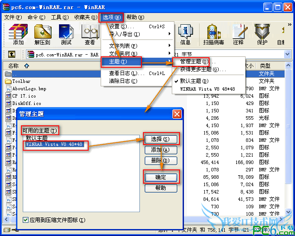The image size is (295, 236).
Task: Open the 帮助 menu
Action: [135, 17]
